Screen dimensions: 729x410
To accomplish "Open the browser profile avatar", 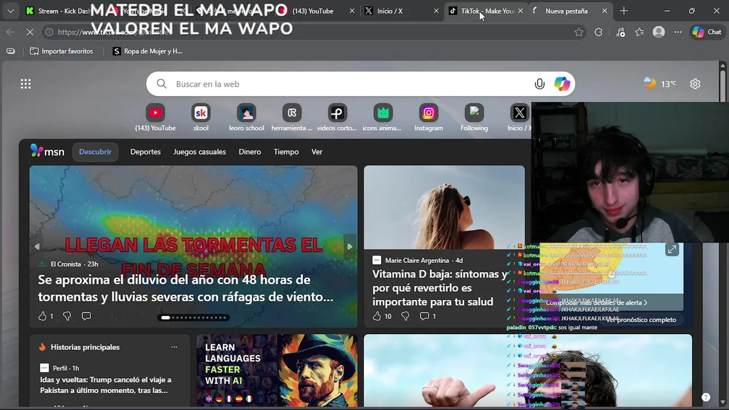I will (x=659, y=32).
